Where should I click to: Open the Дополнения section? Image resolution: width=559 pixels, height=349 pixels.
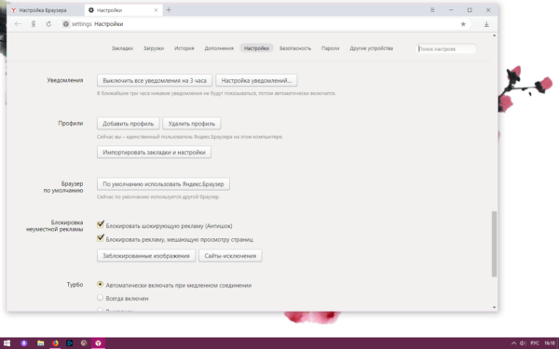point(219,48)
